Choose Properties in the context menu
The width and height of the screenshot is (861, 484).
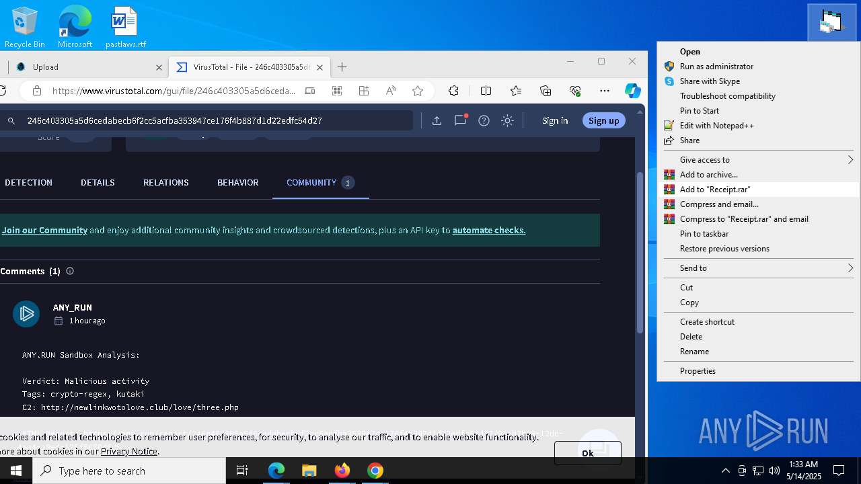[x=758, y=371]
